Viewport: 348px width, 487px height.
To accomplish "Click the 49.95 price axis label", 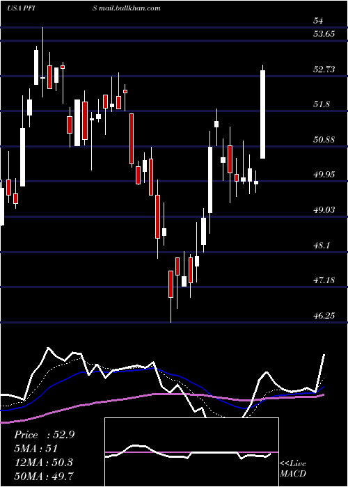I will pos(324,175).
